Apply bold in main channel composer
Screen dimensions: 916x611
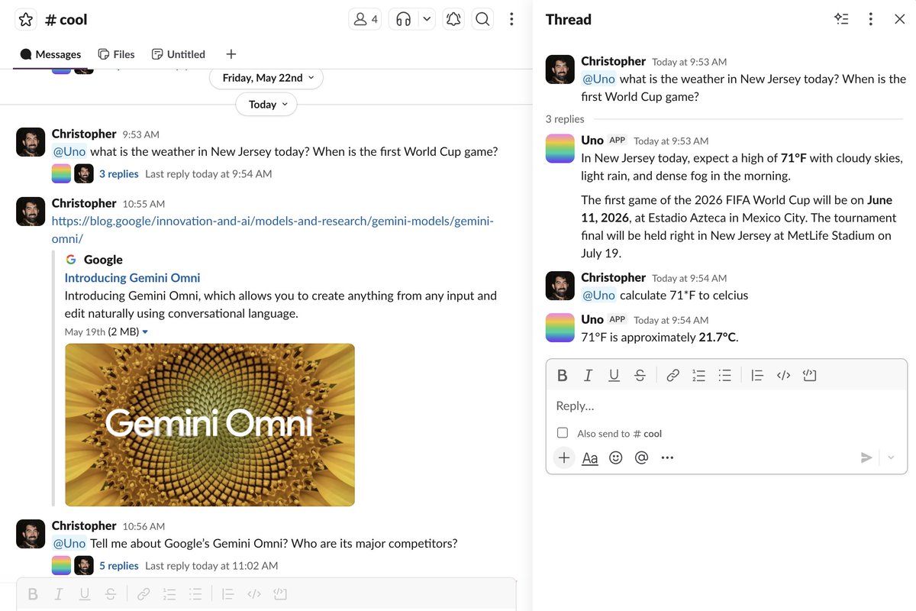click(x=33, y=593)
